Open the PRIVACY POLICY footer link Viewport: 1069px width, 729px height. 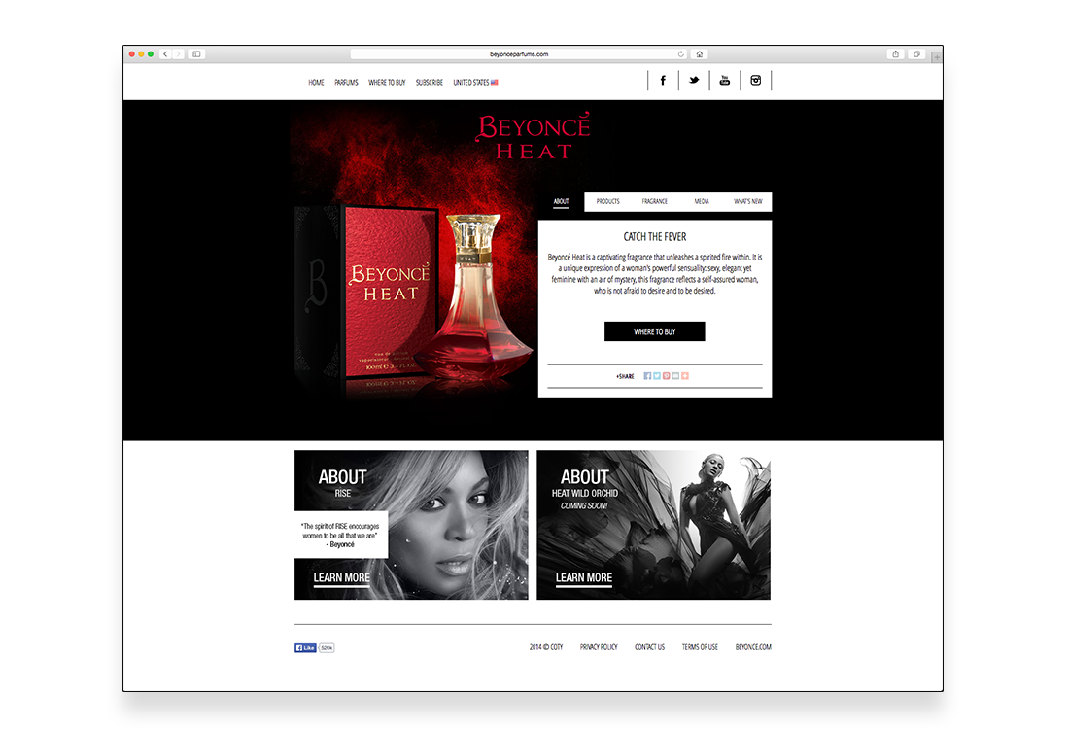point(599,648)
